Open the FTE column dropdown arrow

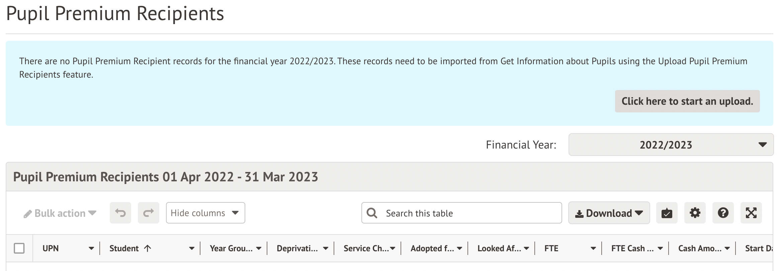(593, 249)
